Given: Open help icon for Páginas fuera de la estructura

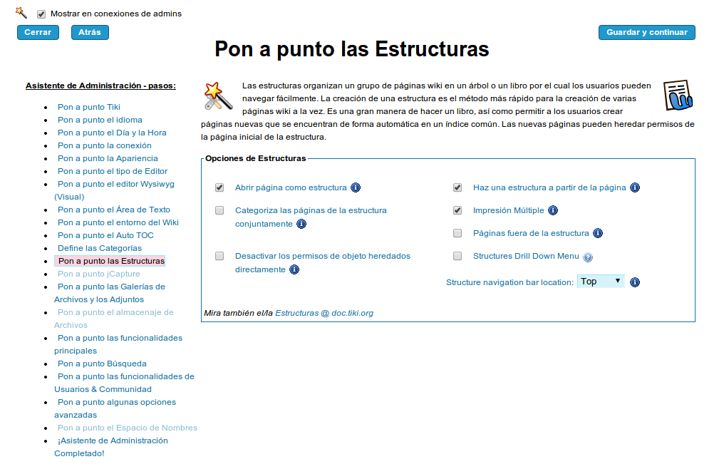Looking at the screenshot, I should [598, 234].
